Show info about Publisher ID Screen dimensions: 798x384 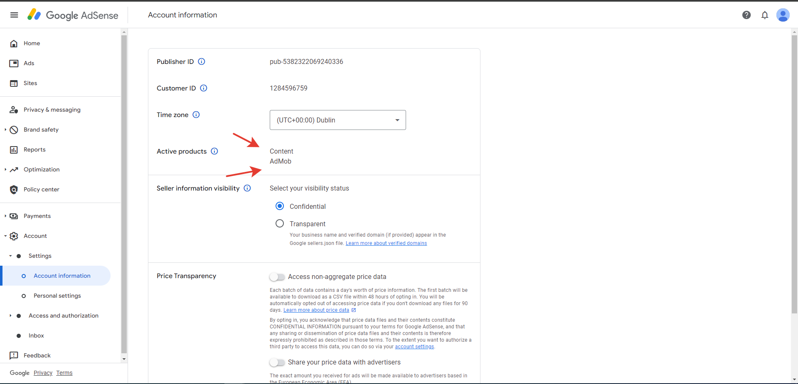(x=202, y=61)
